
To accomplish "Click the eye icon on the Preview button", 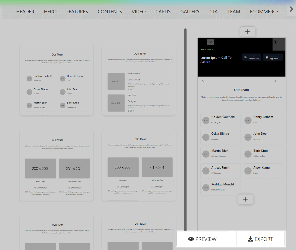I will tap(191, 239).
